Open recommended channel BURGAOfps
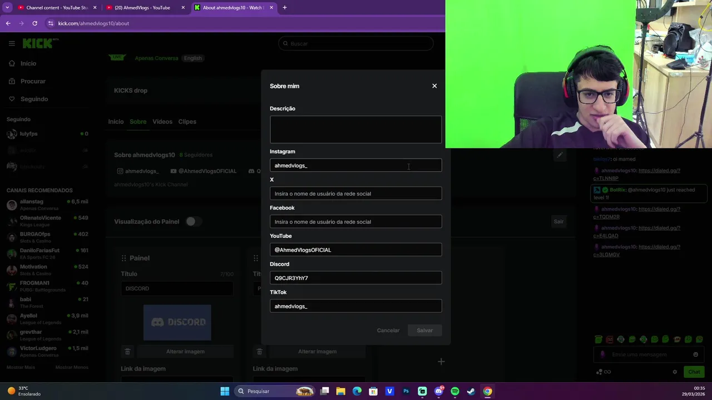Viewport: 712px width, 400px height. coord(47,237)
